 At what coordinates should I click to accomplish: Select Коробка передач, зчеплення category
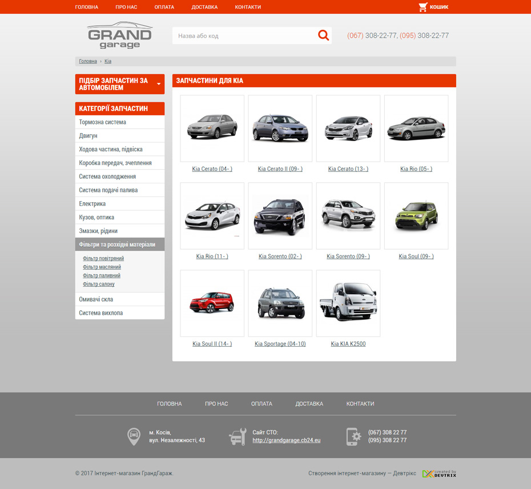click(x=120, y=163)
